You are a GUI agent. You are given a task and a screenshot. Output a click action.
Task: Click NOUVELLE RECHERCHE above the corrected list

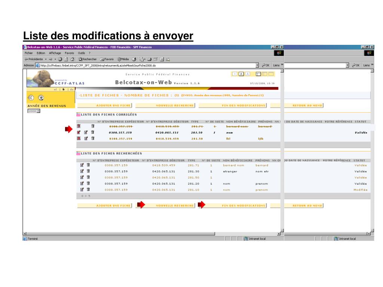[x=165, y=105]
